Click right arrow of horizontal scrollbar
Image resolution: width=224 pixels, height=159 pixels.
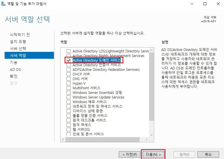(x=146, y=139)
